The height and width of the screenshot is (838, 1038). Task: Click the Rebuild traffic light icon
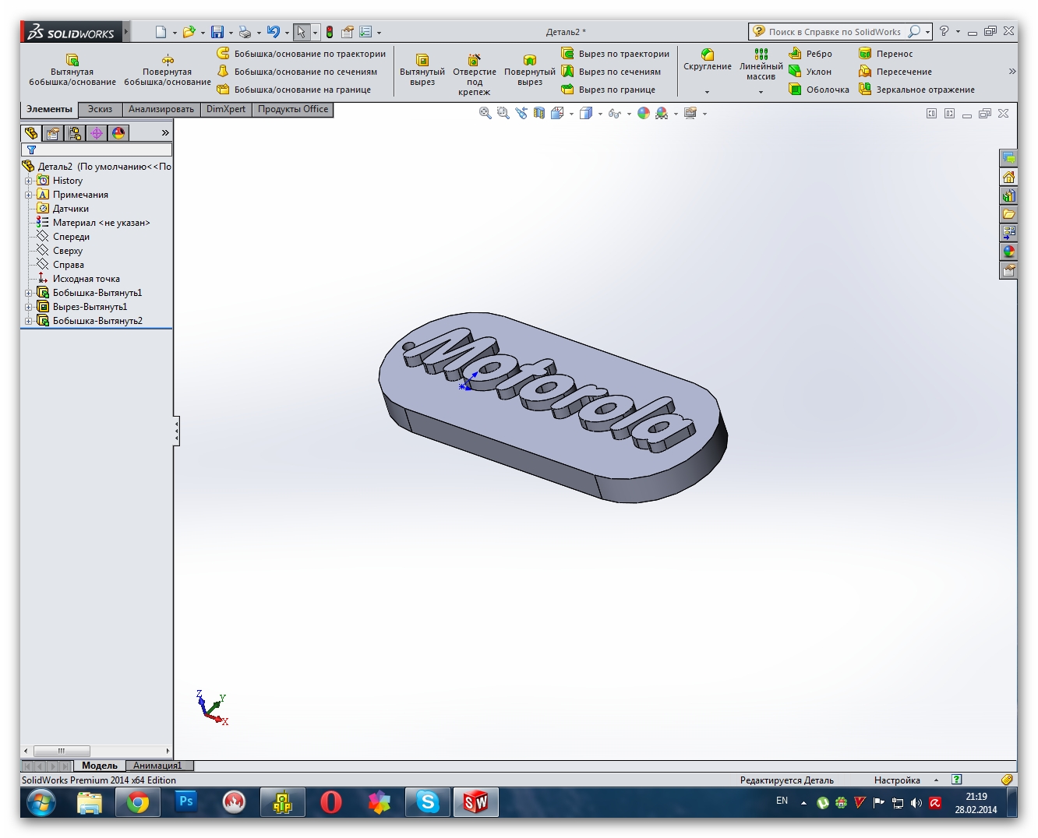point(330,32)
